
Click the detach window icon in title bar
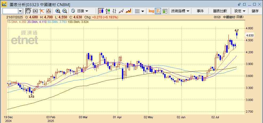[244, 4]
